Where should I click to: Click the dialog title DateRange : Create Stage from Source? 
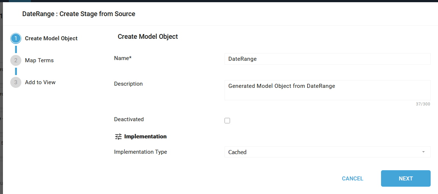(79, 14)
